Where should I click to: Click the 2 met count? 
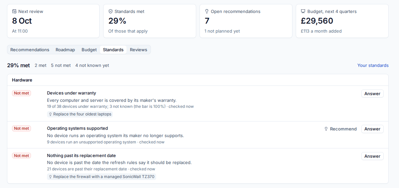coord(41,65)
